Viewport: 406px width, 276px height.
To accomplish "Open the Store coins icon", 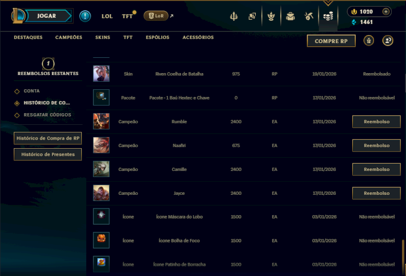I will 328,16.
